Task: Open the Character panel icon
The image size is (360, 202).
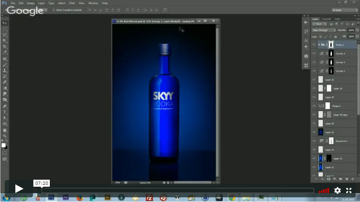Action: click(x=306, y=41)
